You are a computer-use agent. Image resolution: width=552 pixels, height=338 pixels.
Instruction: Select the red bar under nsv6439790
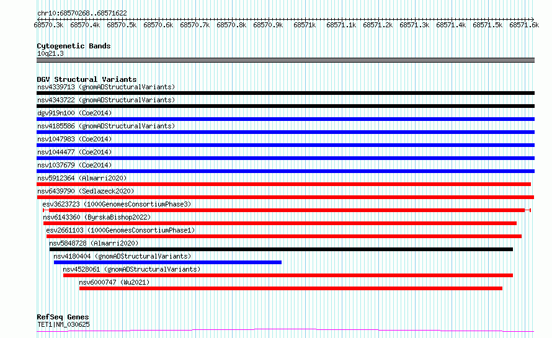click(285, 197)
